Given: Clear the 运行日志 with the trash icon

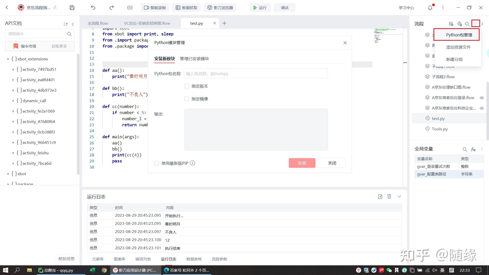Looking at the screenshot, I should pyautogui.click(x=389, y=196).
